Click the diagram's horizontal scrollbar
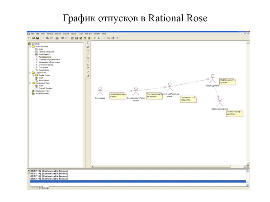The image size is (270, 202). click(x=169, y=166)
